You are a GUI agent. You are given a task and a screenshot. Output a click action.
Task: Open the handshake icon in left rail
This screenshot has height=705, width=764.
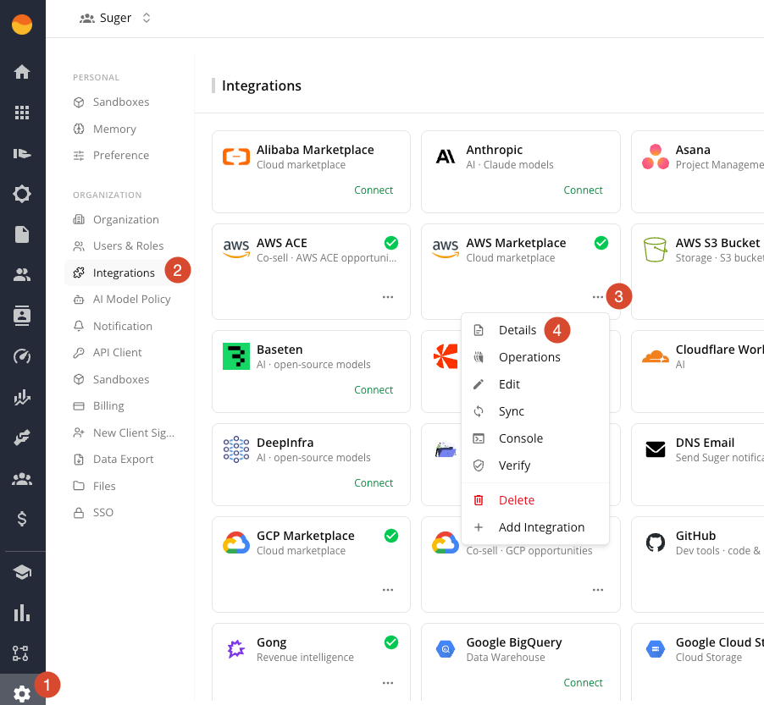(22, 438)
